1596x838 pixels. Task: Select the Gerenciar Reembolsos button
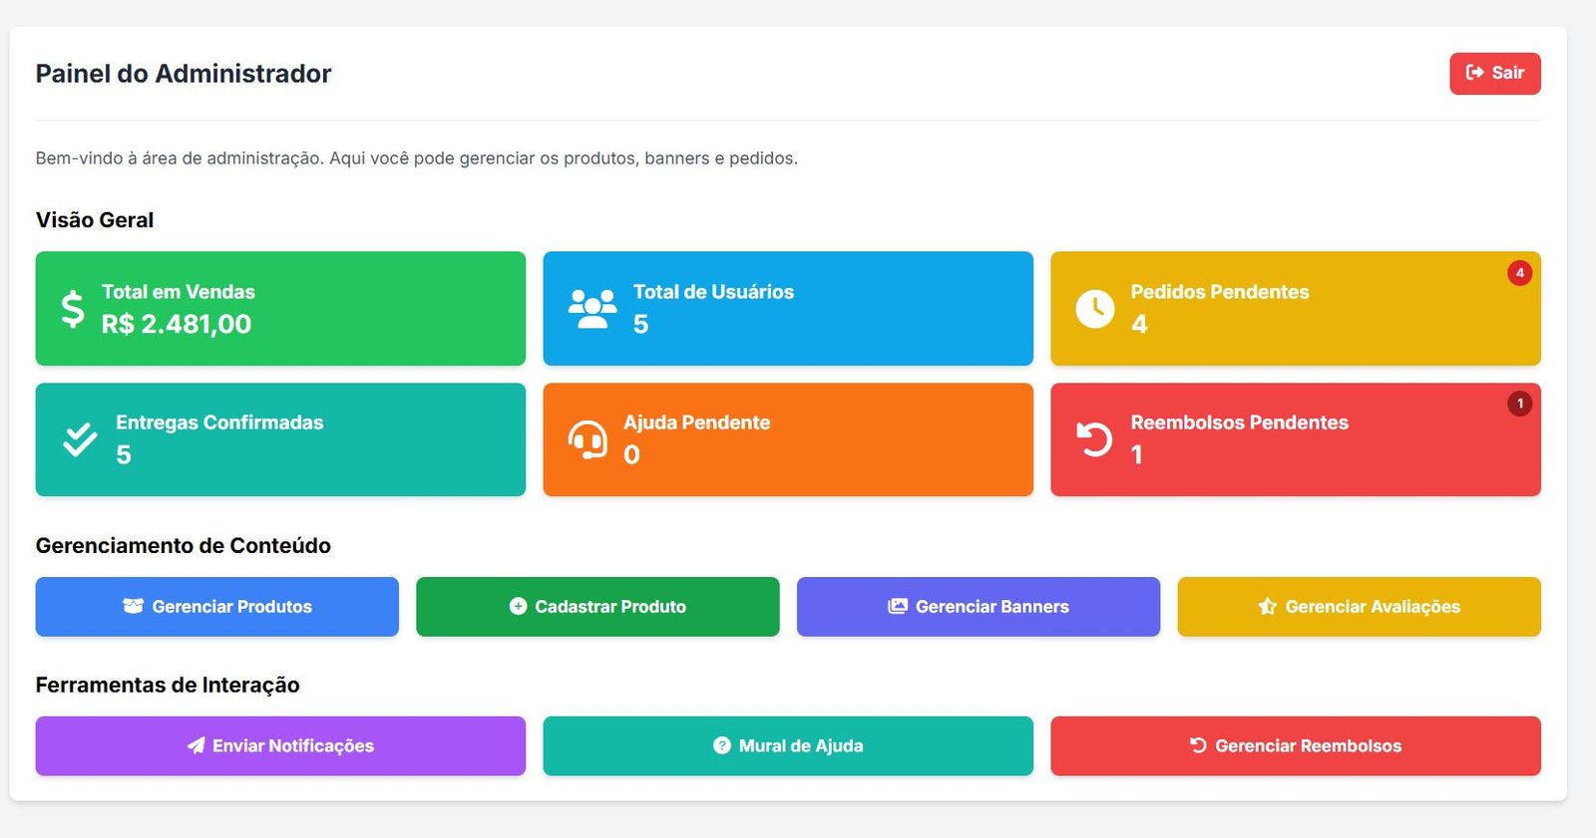click(1295, 746)
